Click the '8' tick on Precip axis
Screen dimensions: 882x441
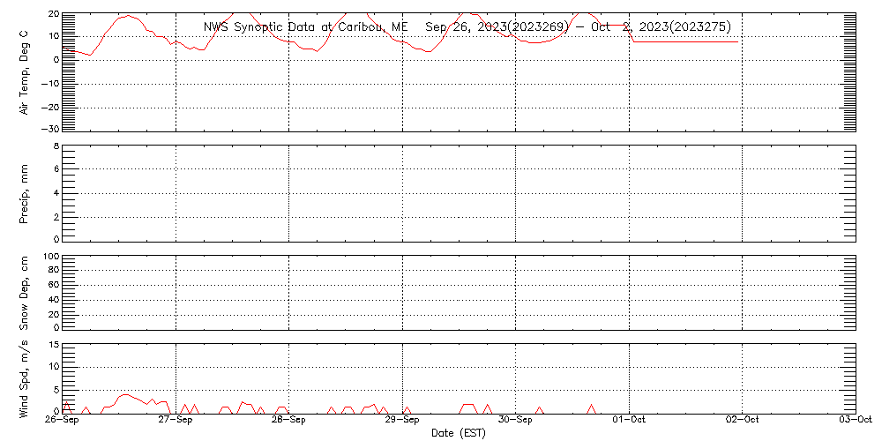[x=55, y=146]
